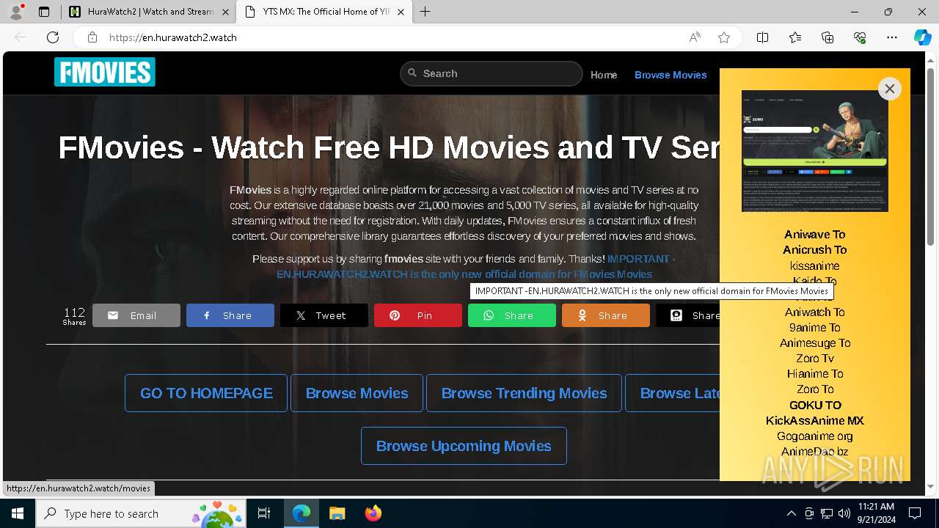Share via the orange OK share button

pyautogui.click(x=606, y=315)
